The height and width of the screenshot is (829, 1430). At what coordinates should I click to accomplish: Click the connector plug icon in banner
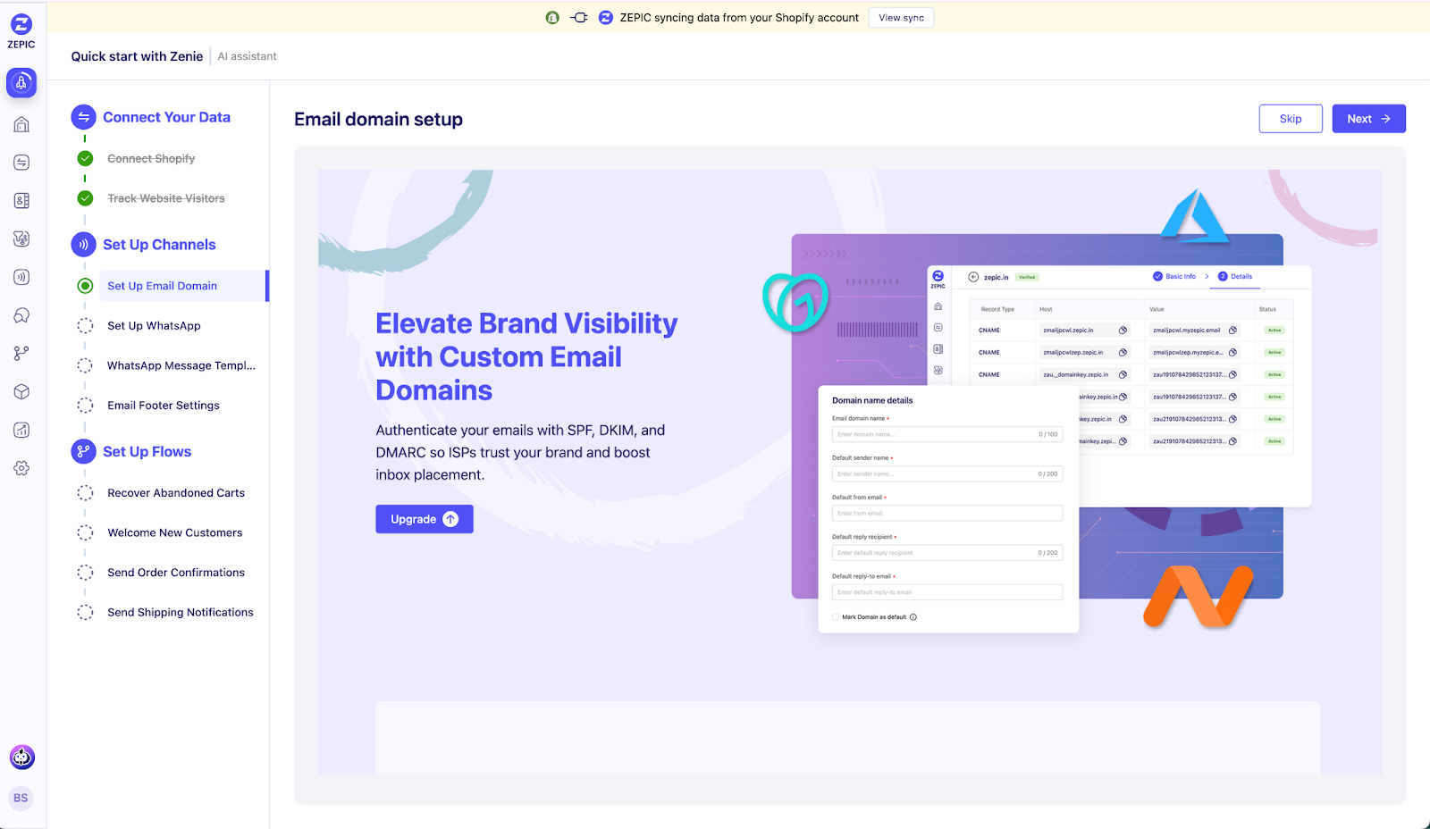[579, 18]
